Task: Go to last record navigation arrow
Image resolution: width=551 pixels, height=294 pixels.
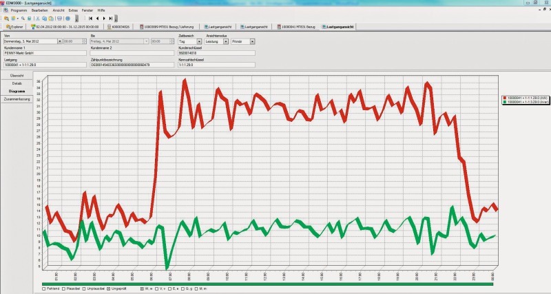Action: (110, 19)
